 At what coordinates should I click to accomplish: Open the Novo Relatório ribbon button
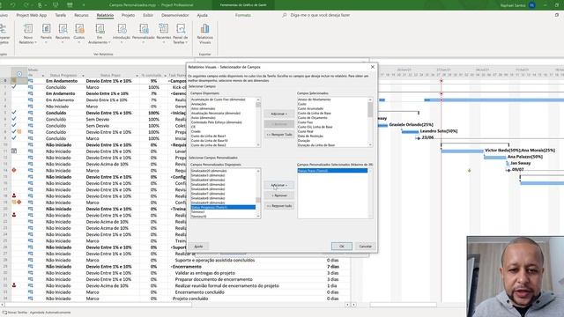(28, 34)
